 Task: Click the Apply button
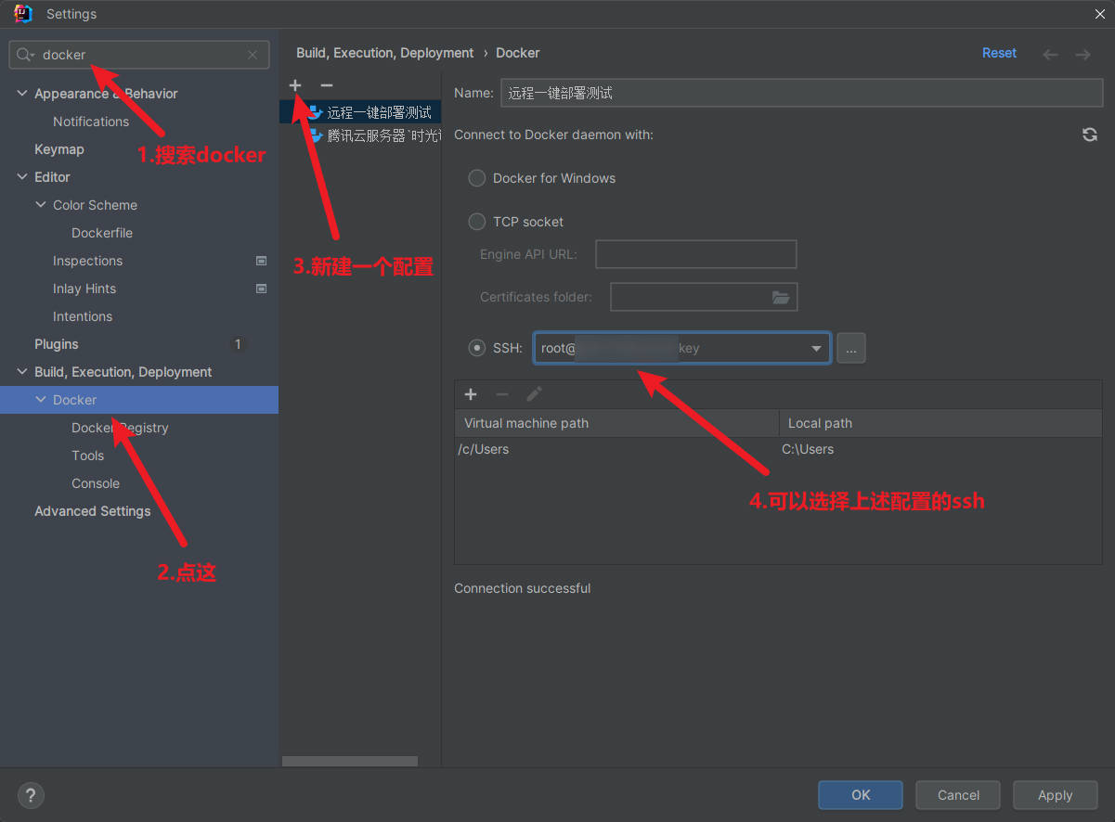point(1055,795)
